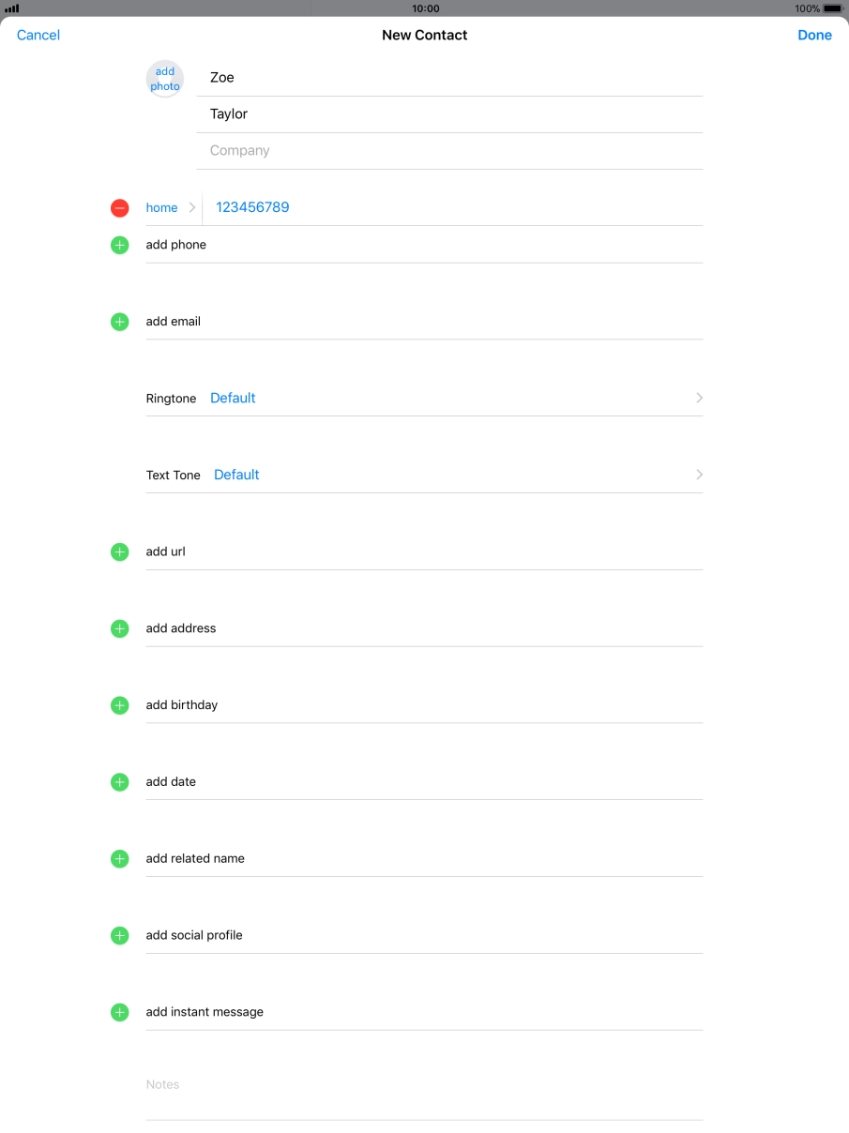Image resolution: width=849 pixels, height=1133 pixels.
Task: Tap the red remove phone number icon
Action: click(x=120, y=208)
